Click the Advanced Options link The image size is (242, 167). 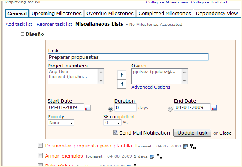click(x=151, y=87)
